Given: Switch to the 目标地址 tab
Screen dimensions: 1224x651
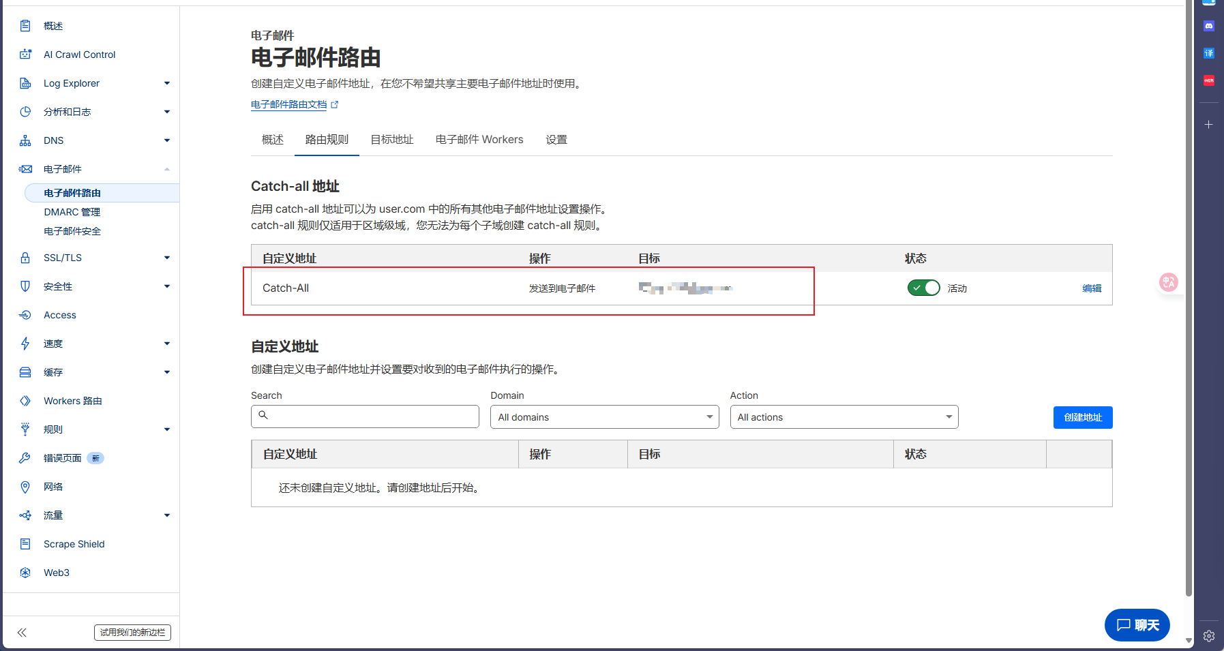Looking at the screenshot, I should pos(391,140).
